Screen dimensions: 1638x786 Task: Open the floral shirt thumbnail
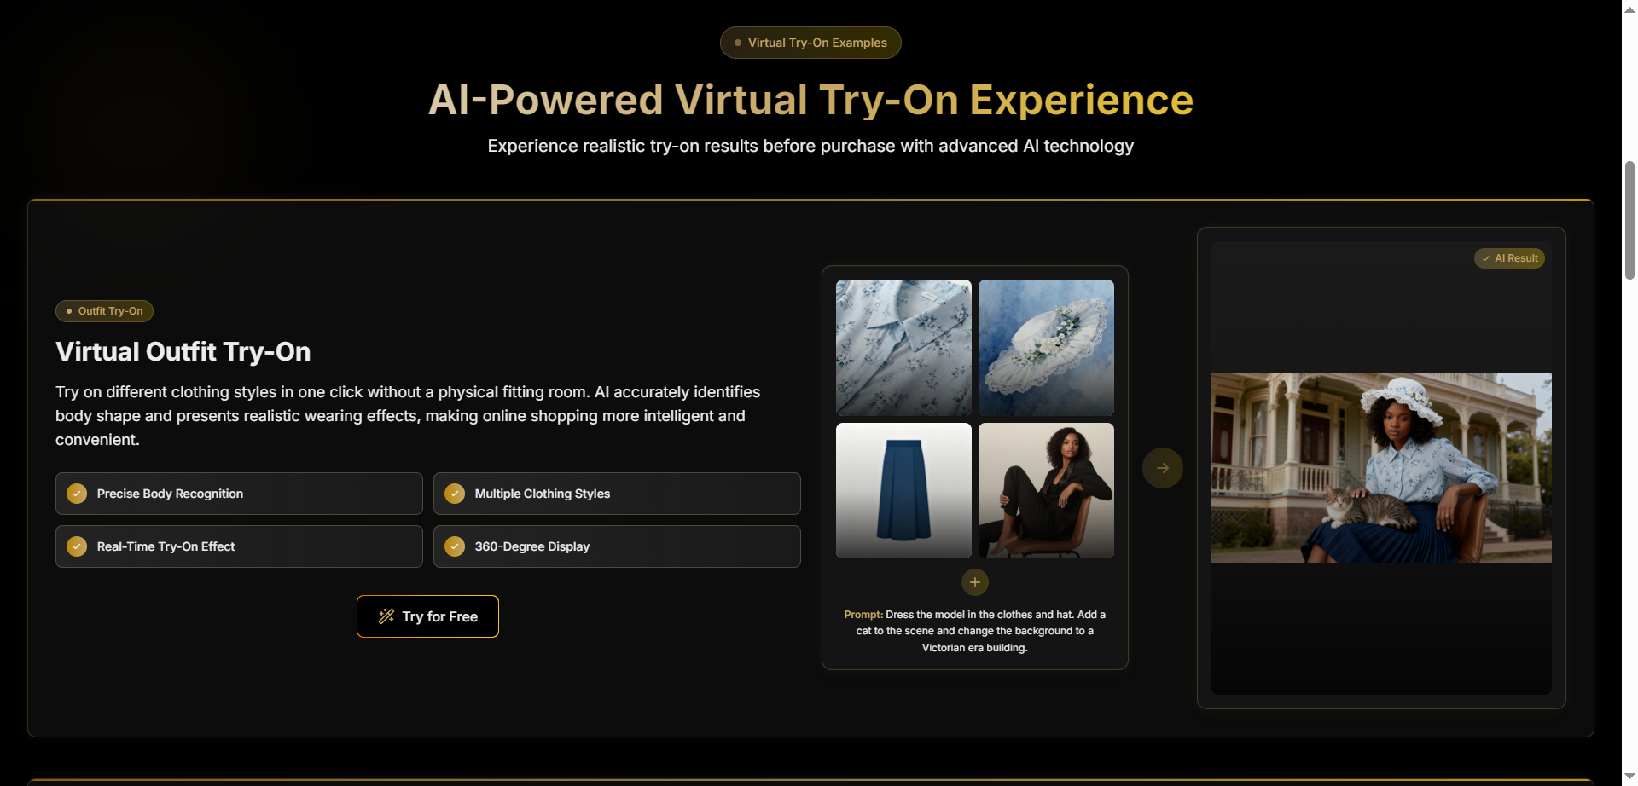(x=903, y=348)
